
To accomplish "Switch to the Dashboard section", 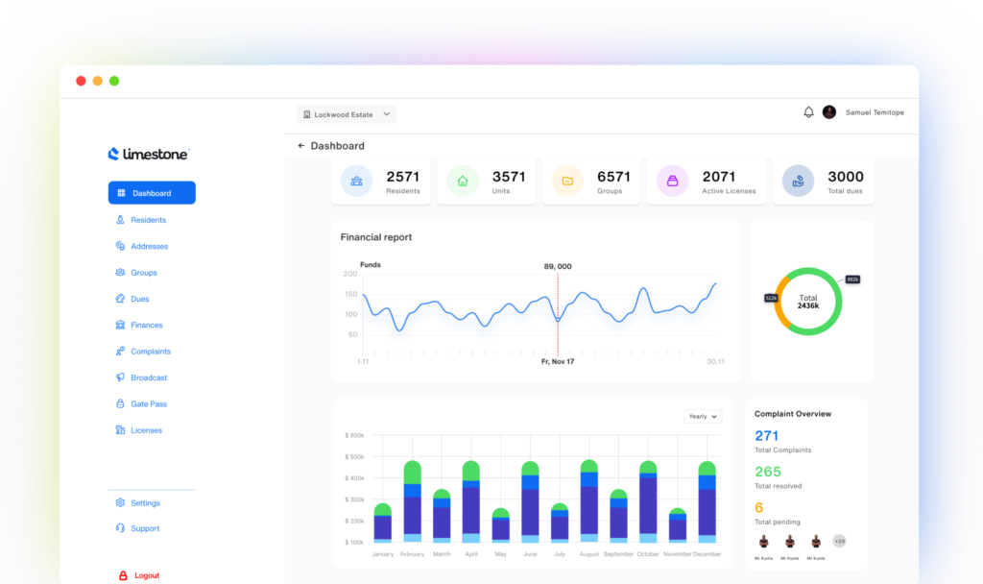I will pos(151,192).
